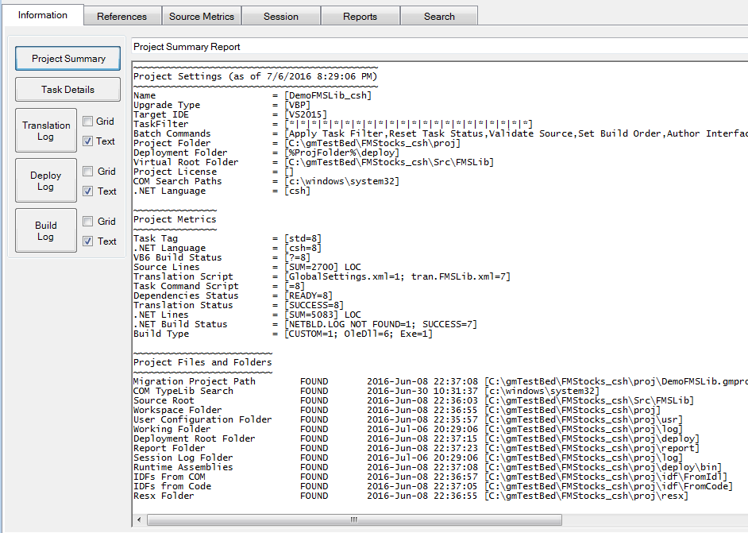Toggle Text checkbox for Build Log

88,241
